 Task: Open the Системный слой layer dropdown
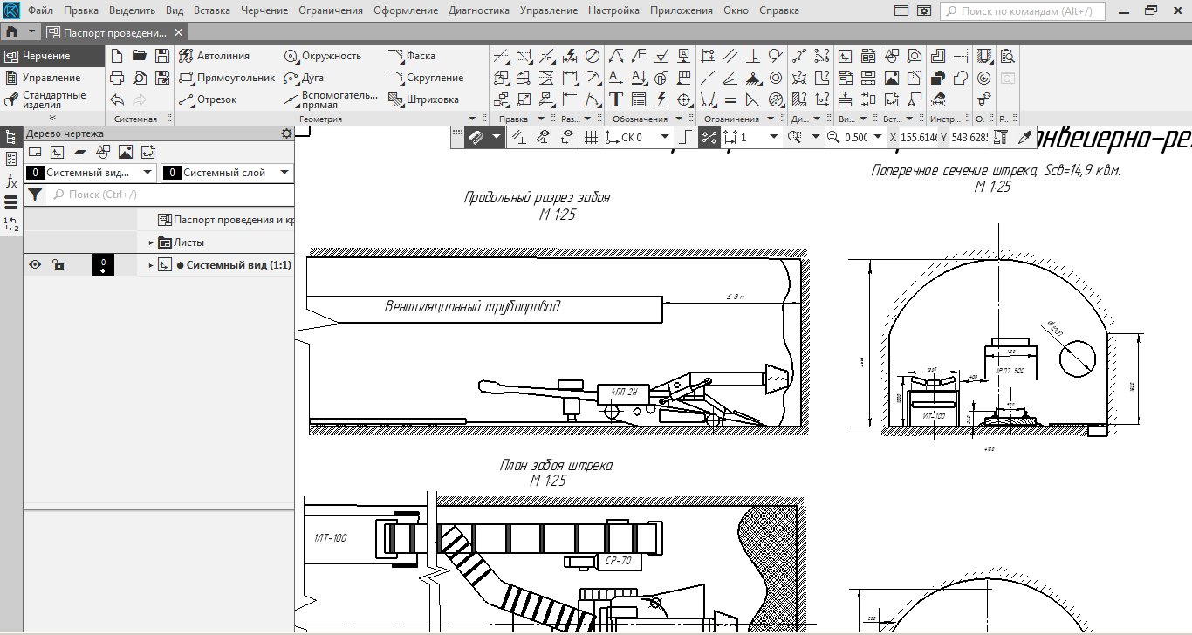(284, 173)
